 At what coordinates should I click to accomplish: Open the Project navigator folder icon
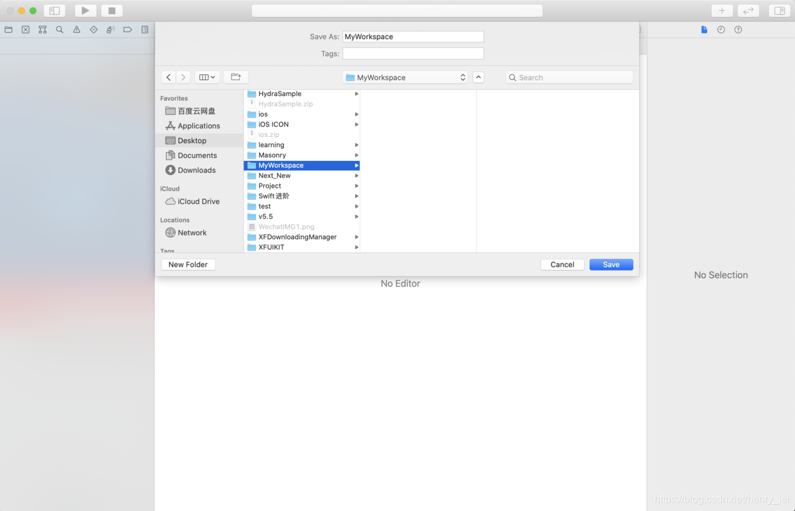pos(8,29)
